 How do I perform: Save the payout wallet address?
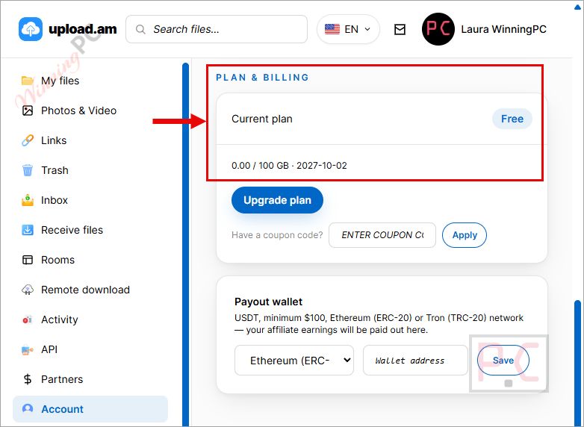[x=503, y=360]
